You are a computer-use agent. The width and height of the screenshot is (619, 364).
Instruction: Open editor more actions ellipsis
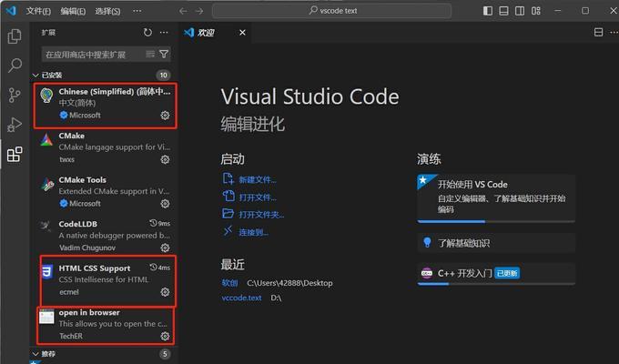tap(614, 33)
